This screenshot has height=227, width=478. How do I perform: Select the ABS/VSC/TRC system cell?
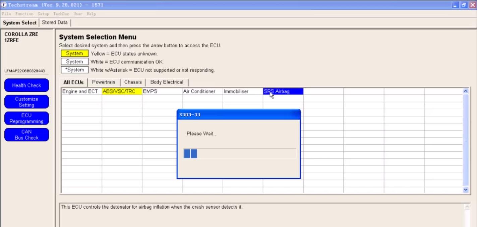[x=122, y=92]
